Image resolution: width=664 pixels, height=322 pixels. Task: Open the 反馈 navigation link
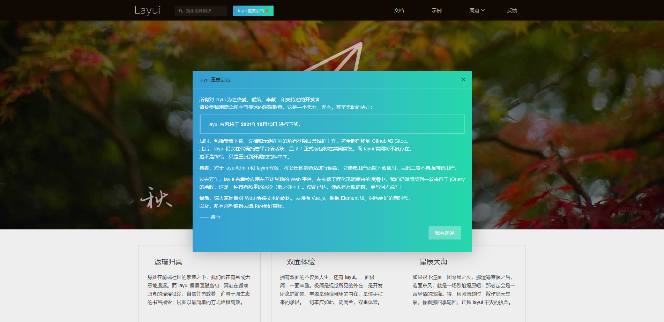(512, 10)
